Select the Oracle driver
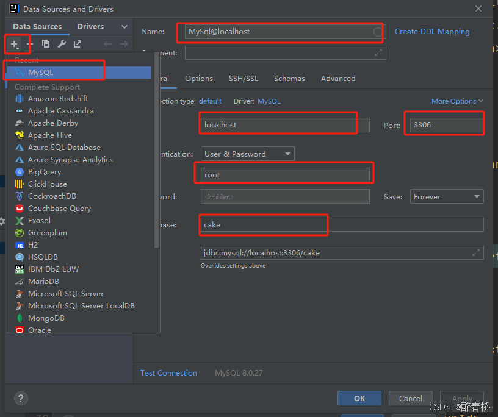Screen dimensions: 498x417 click(40, 330)
